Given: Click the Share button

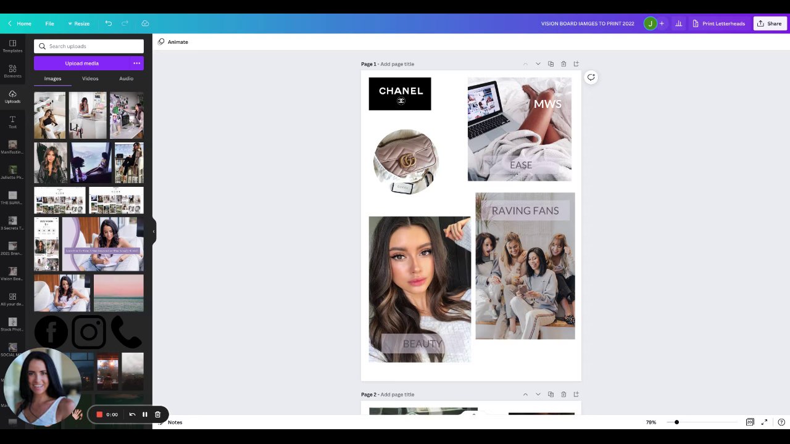Looking at the screenshot, I should coord(770,23).
